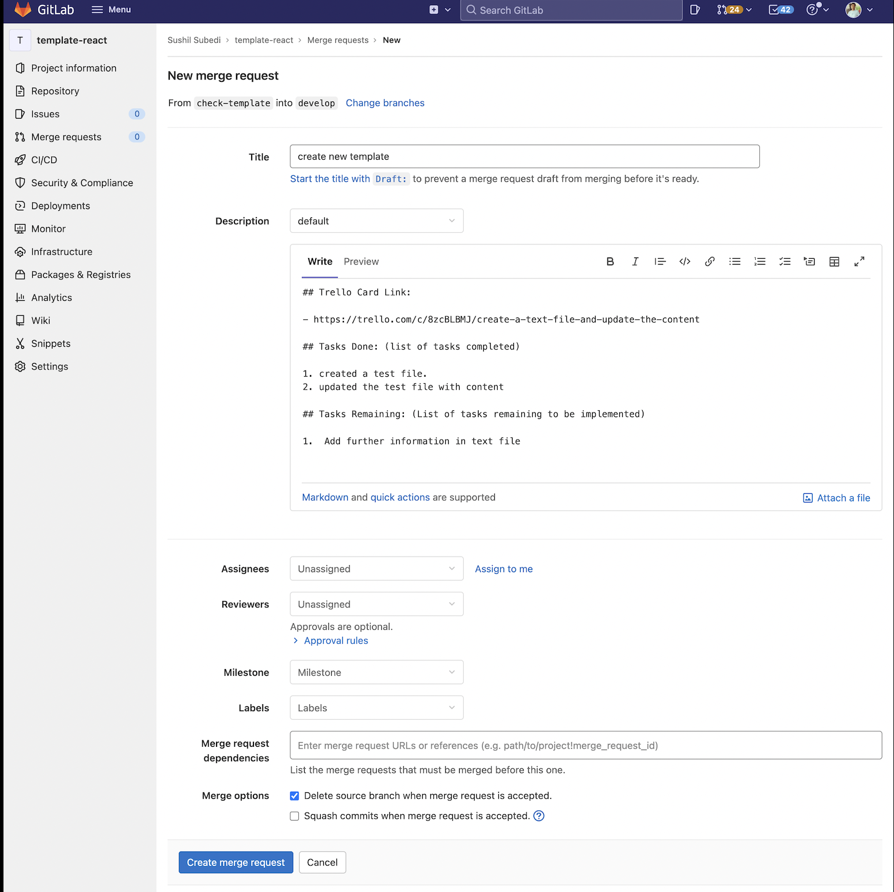Click the merge request dependencies field
This screenshot has width=894, height=892.
586,746
